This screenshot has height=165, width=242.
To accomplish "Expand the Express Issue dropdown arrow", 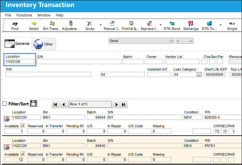I will coord(160,25).
